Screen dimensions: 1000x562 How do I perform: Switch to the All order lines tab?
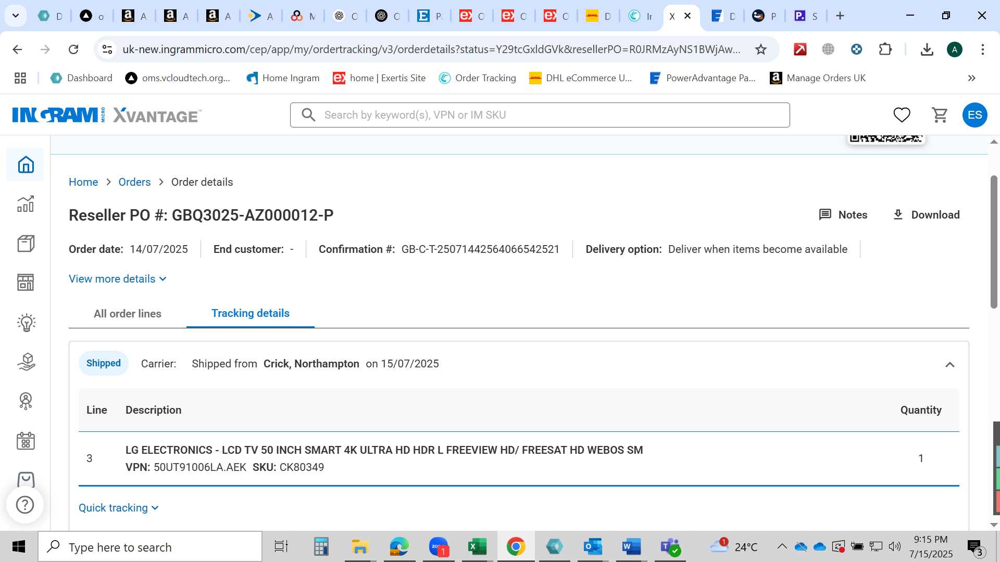(128, 314)
